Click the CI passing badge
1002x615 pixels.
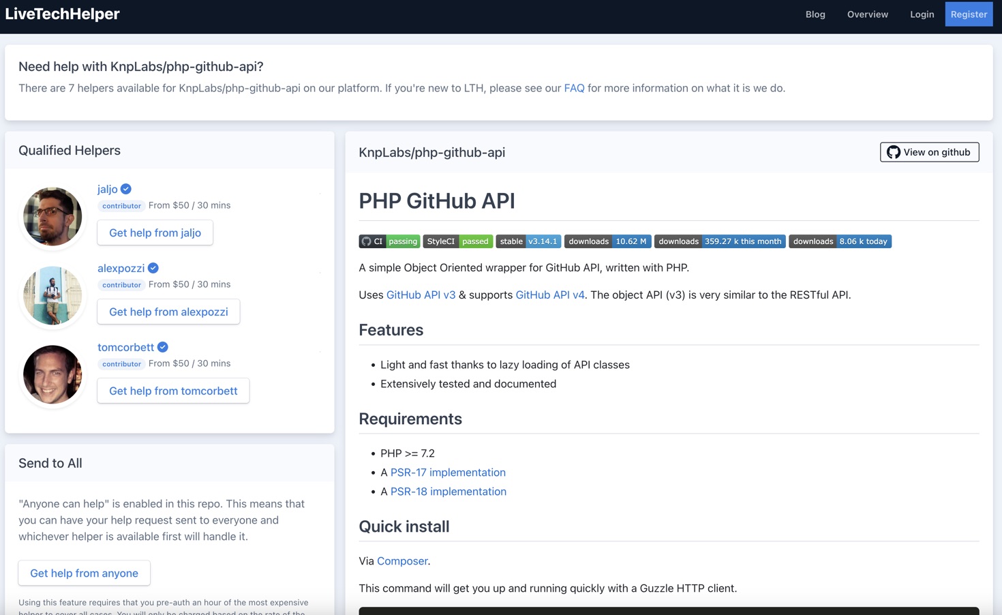[389, 241]
